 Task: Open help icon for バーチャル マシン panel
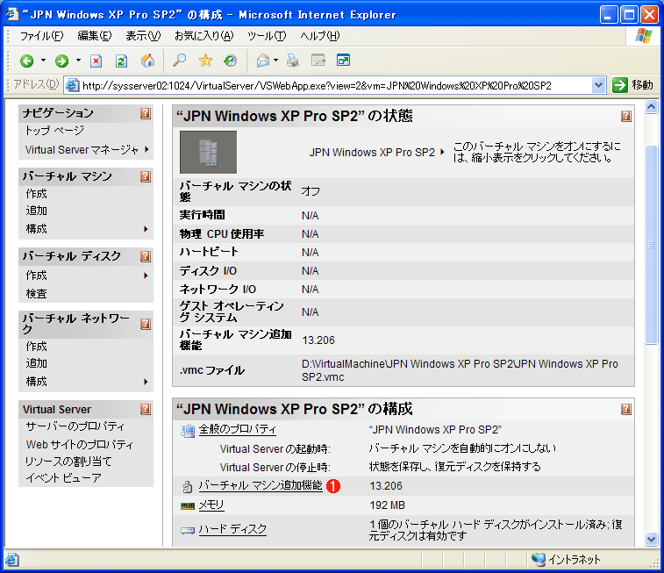click(146, 176)
